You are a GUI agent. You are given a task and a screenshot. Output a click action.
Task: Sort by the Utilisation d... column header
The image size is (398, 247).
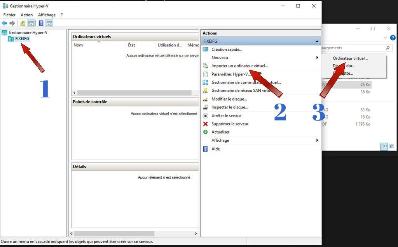170,45
